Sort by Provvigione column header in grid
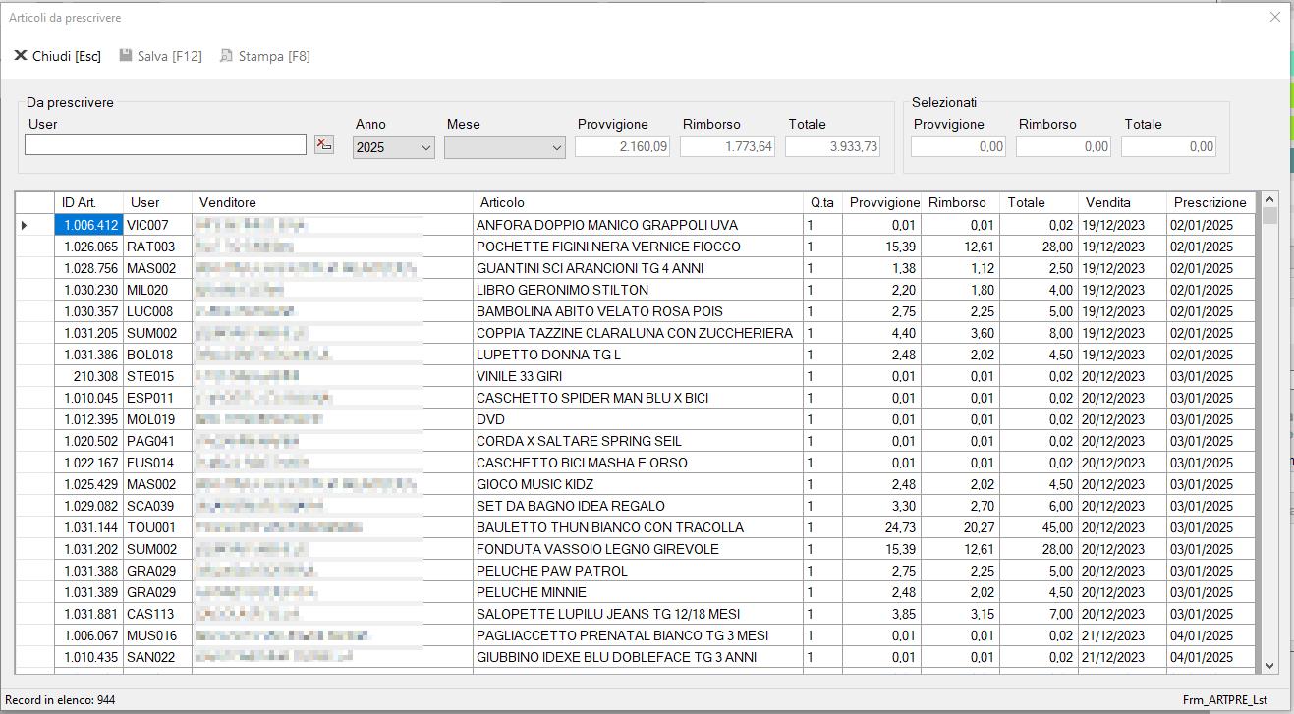1294x714 pixels. coord(883,202)
